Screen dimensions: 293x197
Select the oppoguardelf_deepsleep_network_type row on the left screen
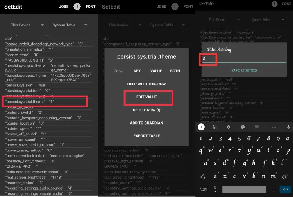[48, 44]
